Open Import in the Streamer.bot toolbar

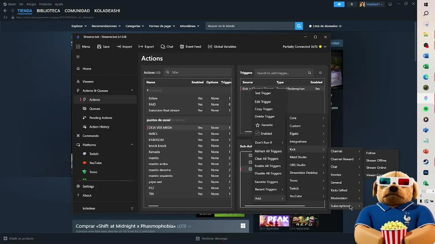click(124, 47)
